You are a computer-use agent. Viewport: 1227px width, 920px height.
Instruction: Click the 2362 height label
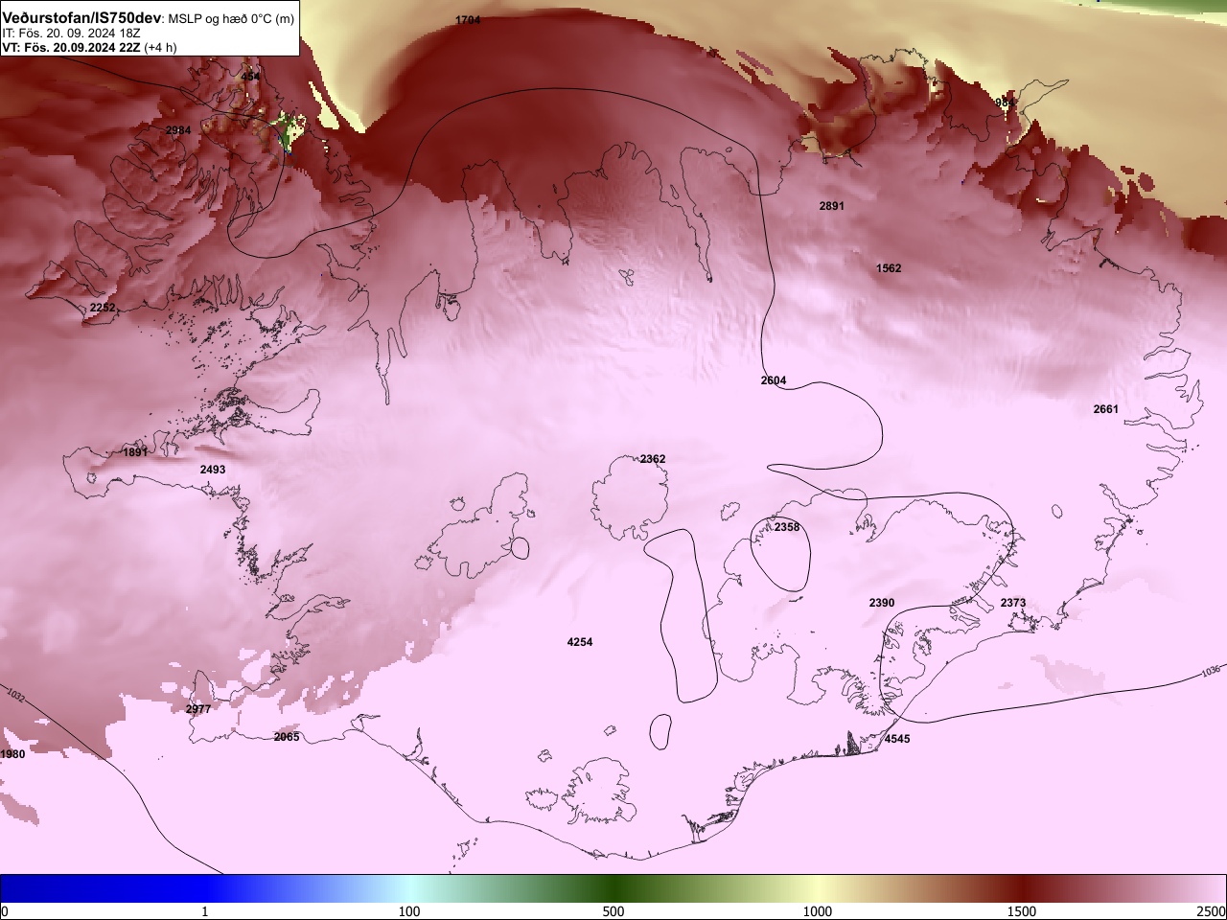[x=653, y=459]
